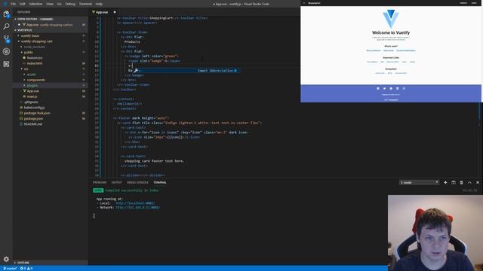Expand the components folder
Screen dimensions: 483x271
(35, 80)
